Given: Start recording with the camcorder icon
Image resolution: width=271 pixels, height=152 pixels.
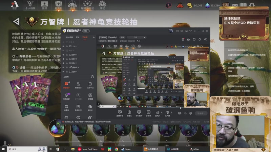Looking at the screenshot, I should tap(180, 113).
